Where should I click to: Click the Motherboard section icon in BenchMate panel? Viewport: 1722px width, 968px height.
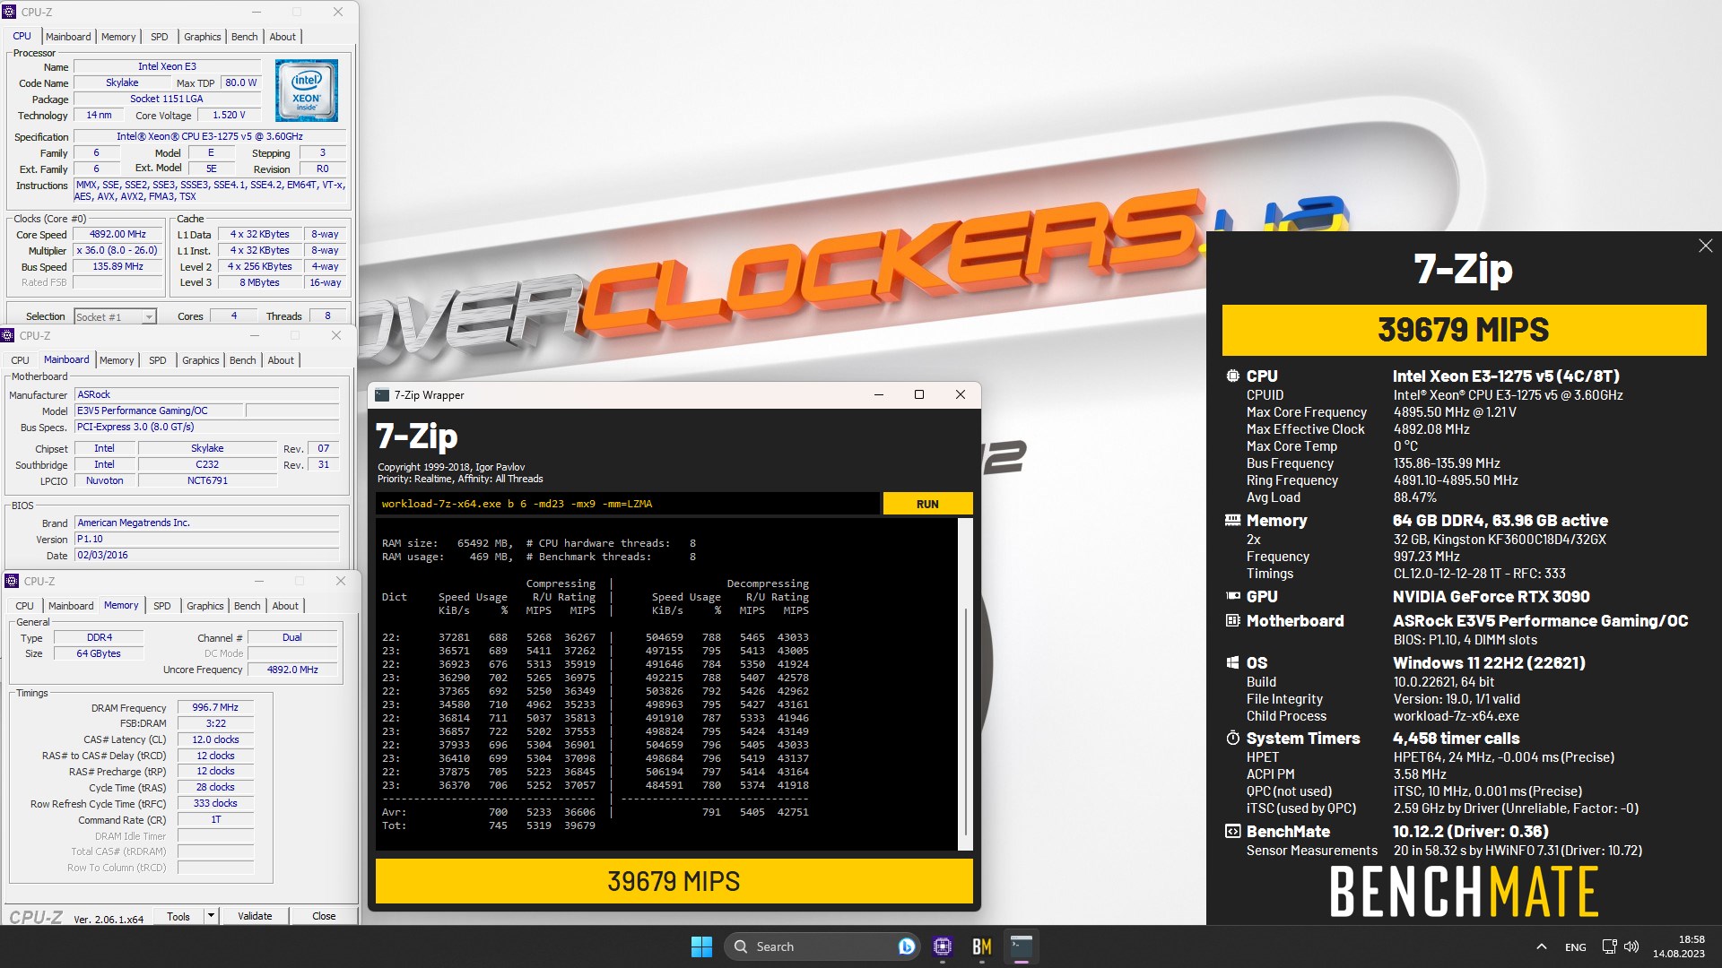coord(1232,620)
